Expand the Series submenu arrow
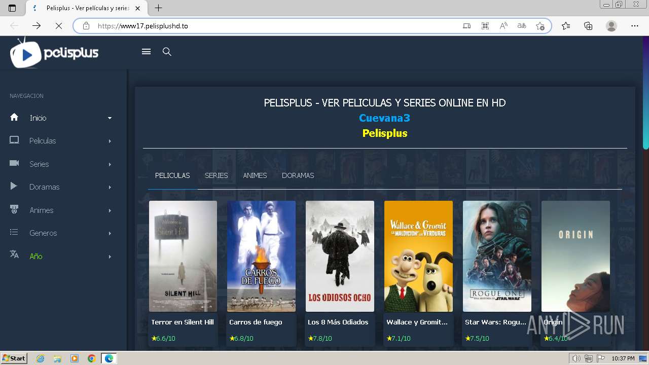This screenshot has width=649, height=365. click(x=110, y=164)
